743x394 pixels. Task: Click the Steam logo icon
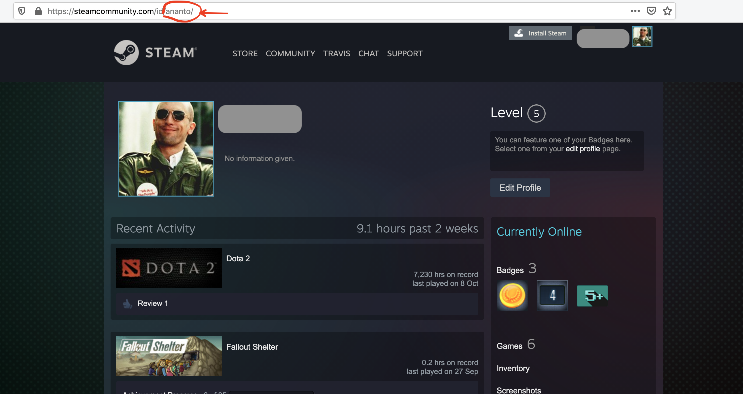[126, 52]
